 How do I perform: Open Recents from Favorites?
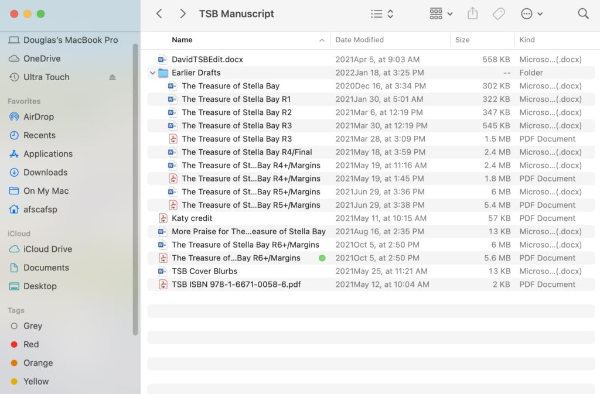[32, 135]
